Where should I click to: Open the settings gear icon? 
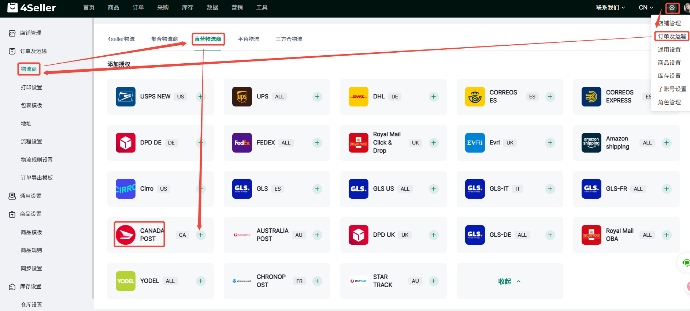672,8
